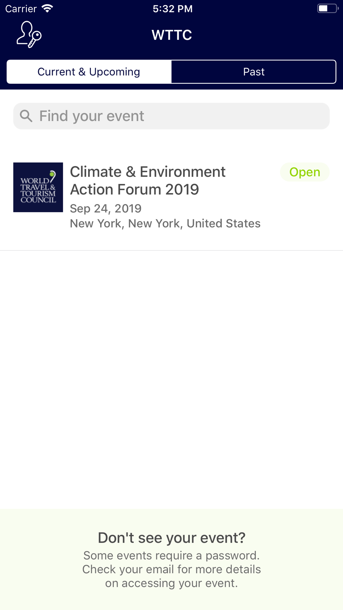Tap the light green footer banner
The image size is (343, 610).
pyautogui.click(x=171, y=559)
